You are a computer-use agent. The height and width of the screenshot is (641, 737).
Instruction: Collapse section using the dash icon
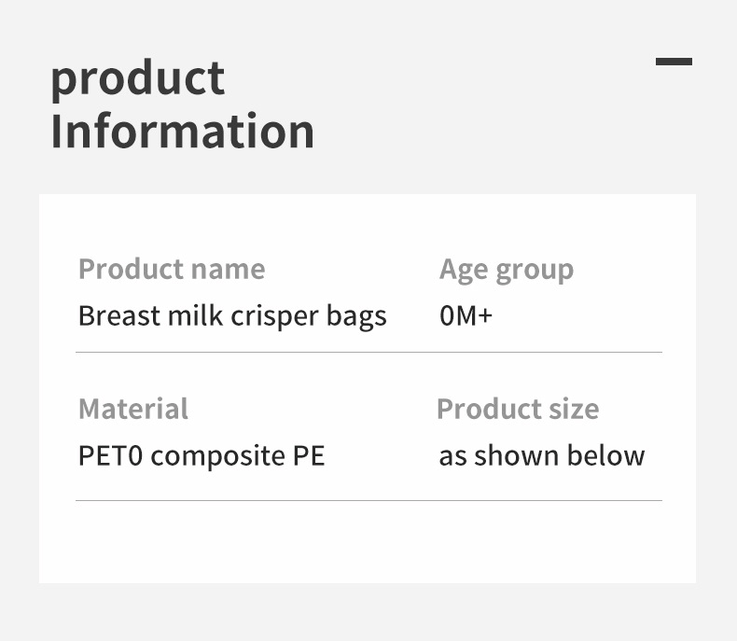(674, 62)
